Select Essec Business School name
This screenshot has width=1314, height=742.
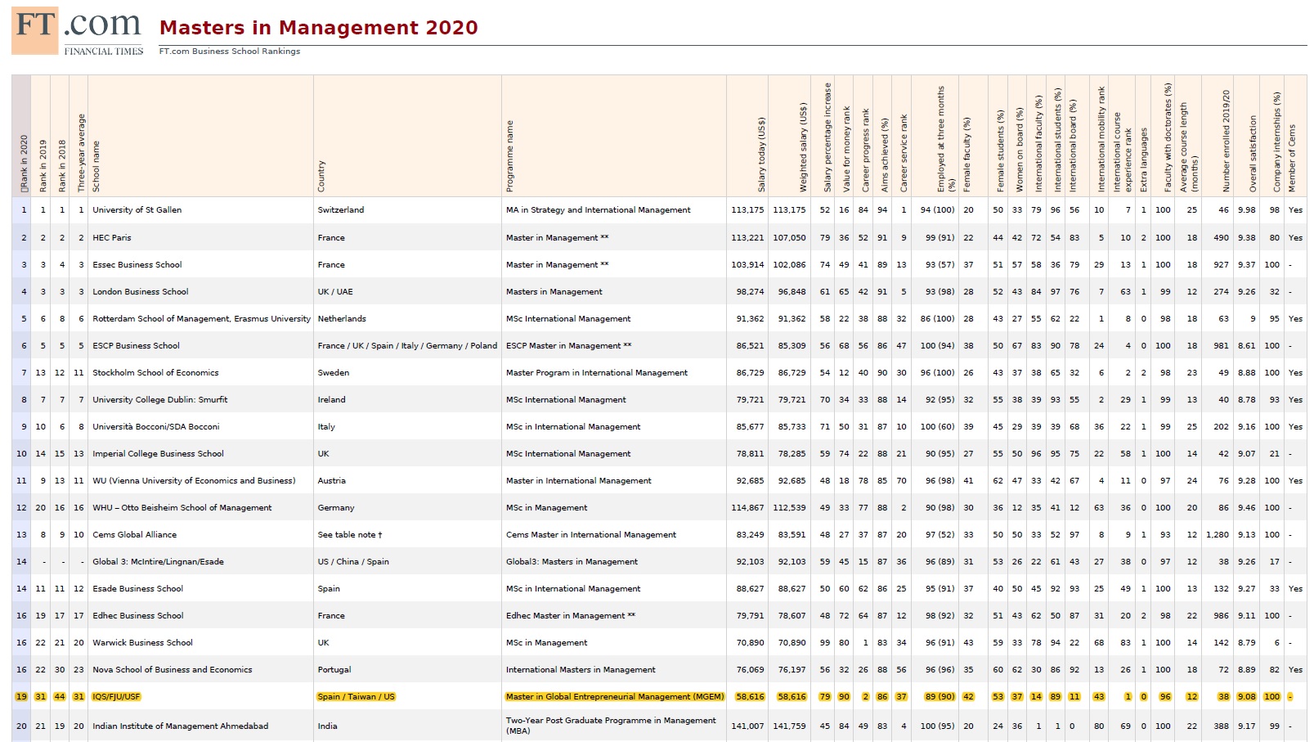point(137,265)
